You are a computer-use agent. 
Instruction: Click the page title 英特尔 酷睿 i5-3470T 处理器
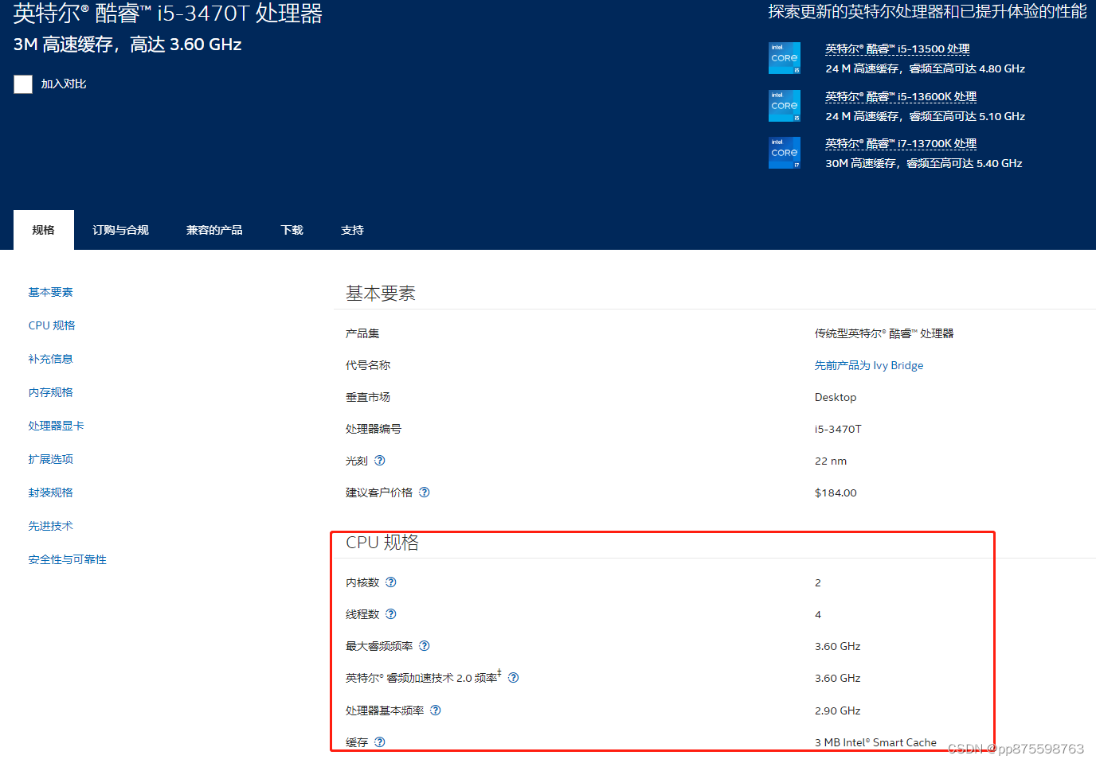(x=168, y=14)
